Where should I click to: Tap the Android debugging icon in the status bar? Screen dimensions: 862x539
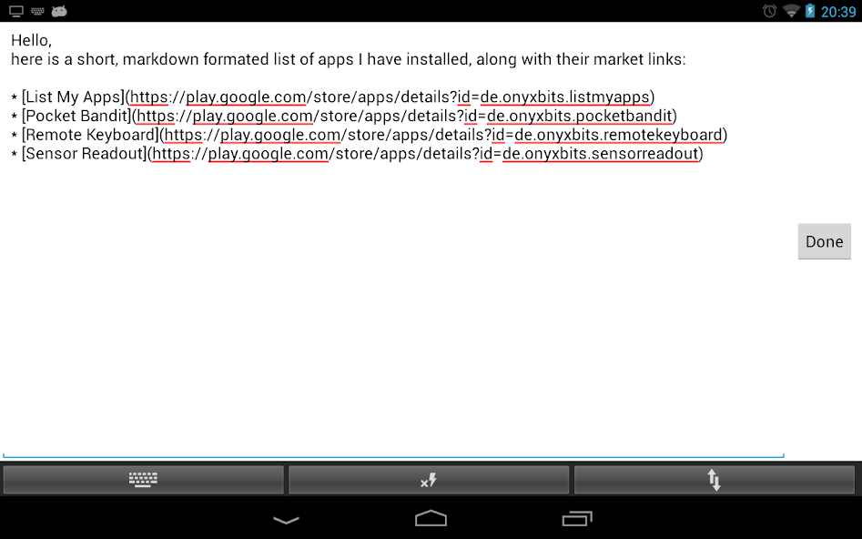coord(59,11)
